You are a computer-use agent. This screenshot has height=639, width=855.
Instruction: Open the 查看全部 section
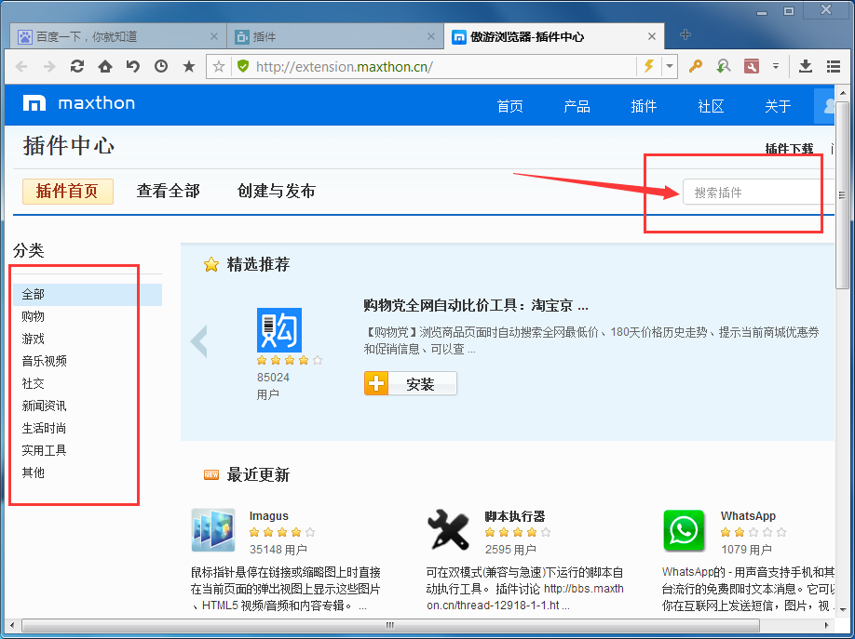pyautogui.click(x=168, y=191)
